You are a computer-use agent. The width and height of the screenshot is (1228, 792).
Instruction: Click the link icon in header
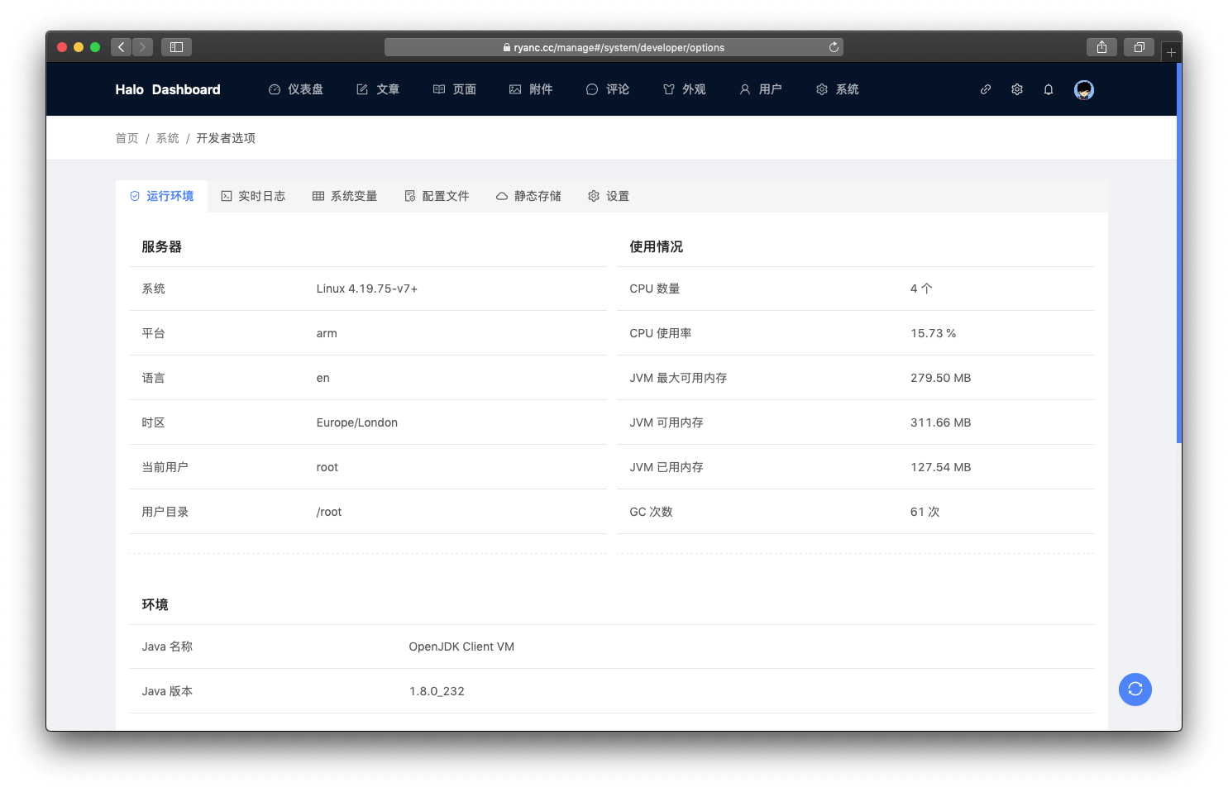(985, 90)
